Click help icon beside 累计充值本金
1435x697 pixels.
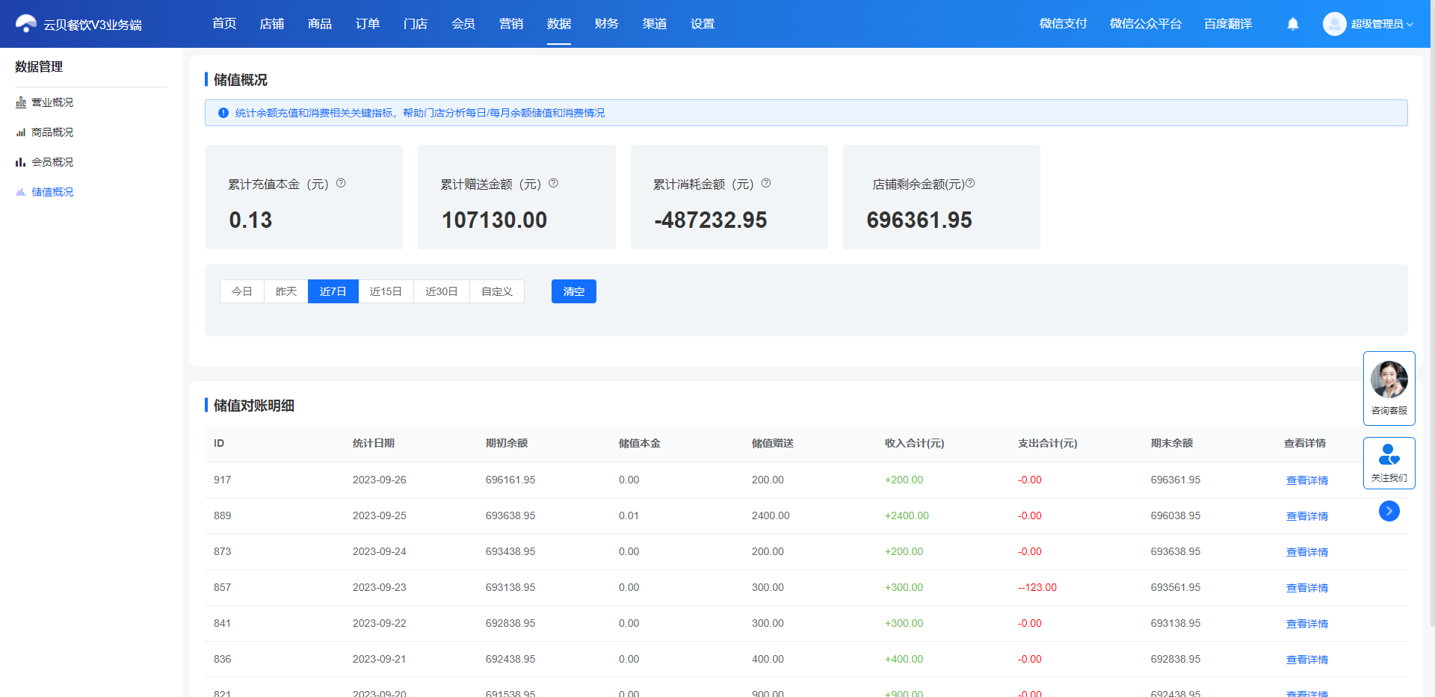pyautogui.click(x=341, y=183)
